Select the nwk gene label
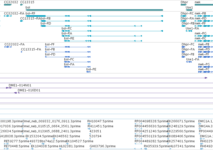This screenshot has height=150, width=213. tap(197, 2)
